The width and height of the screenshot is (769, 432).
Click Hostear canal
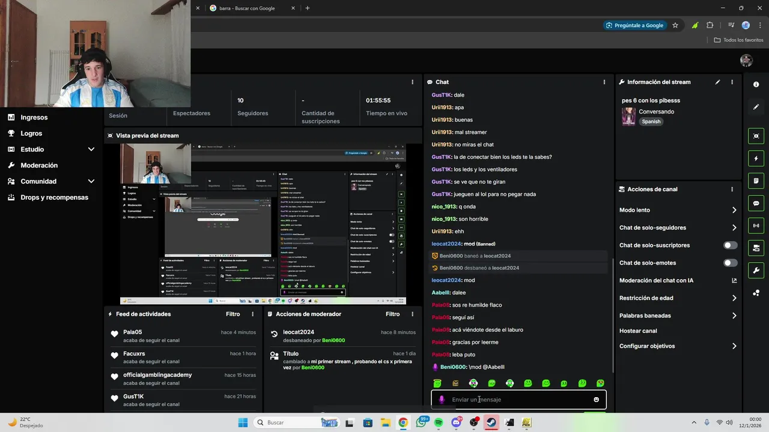click(x=638, y=331)
